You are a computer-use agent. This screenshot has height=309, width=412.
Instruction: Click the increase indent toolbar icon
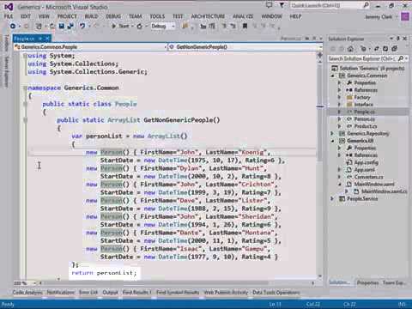click(212, 26)
